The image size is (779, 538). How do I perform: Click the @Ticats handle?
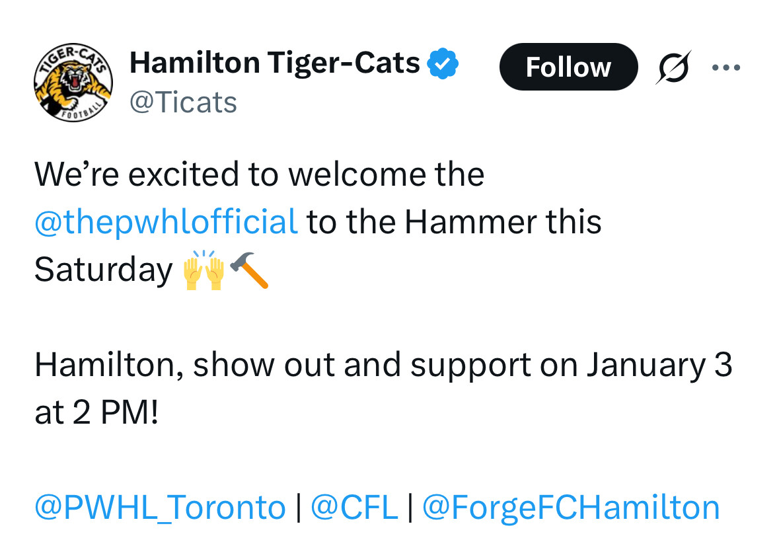[183, 102]
